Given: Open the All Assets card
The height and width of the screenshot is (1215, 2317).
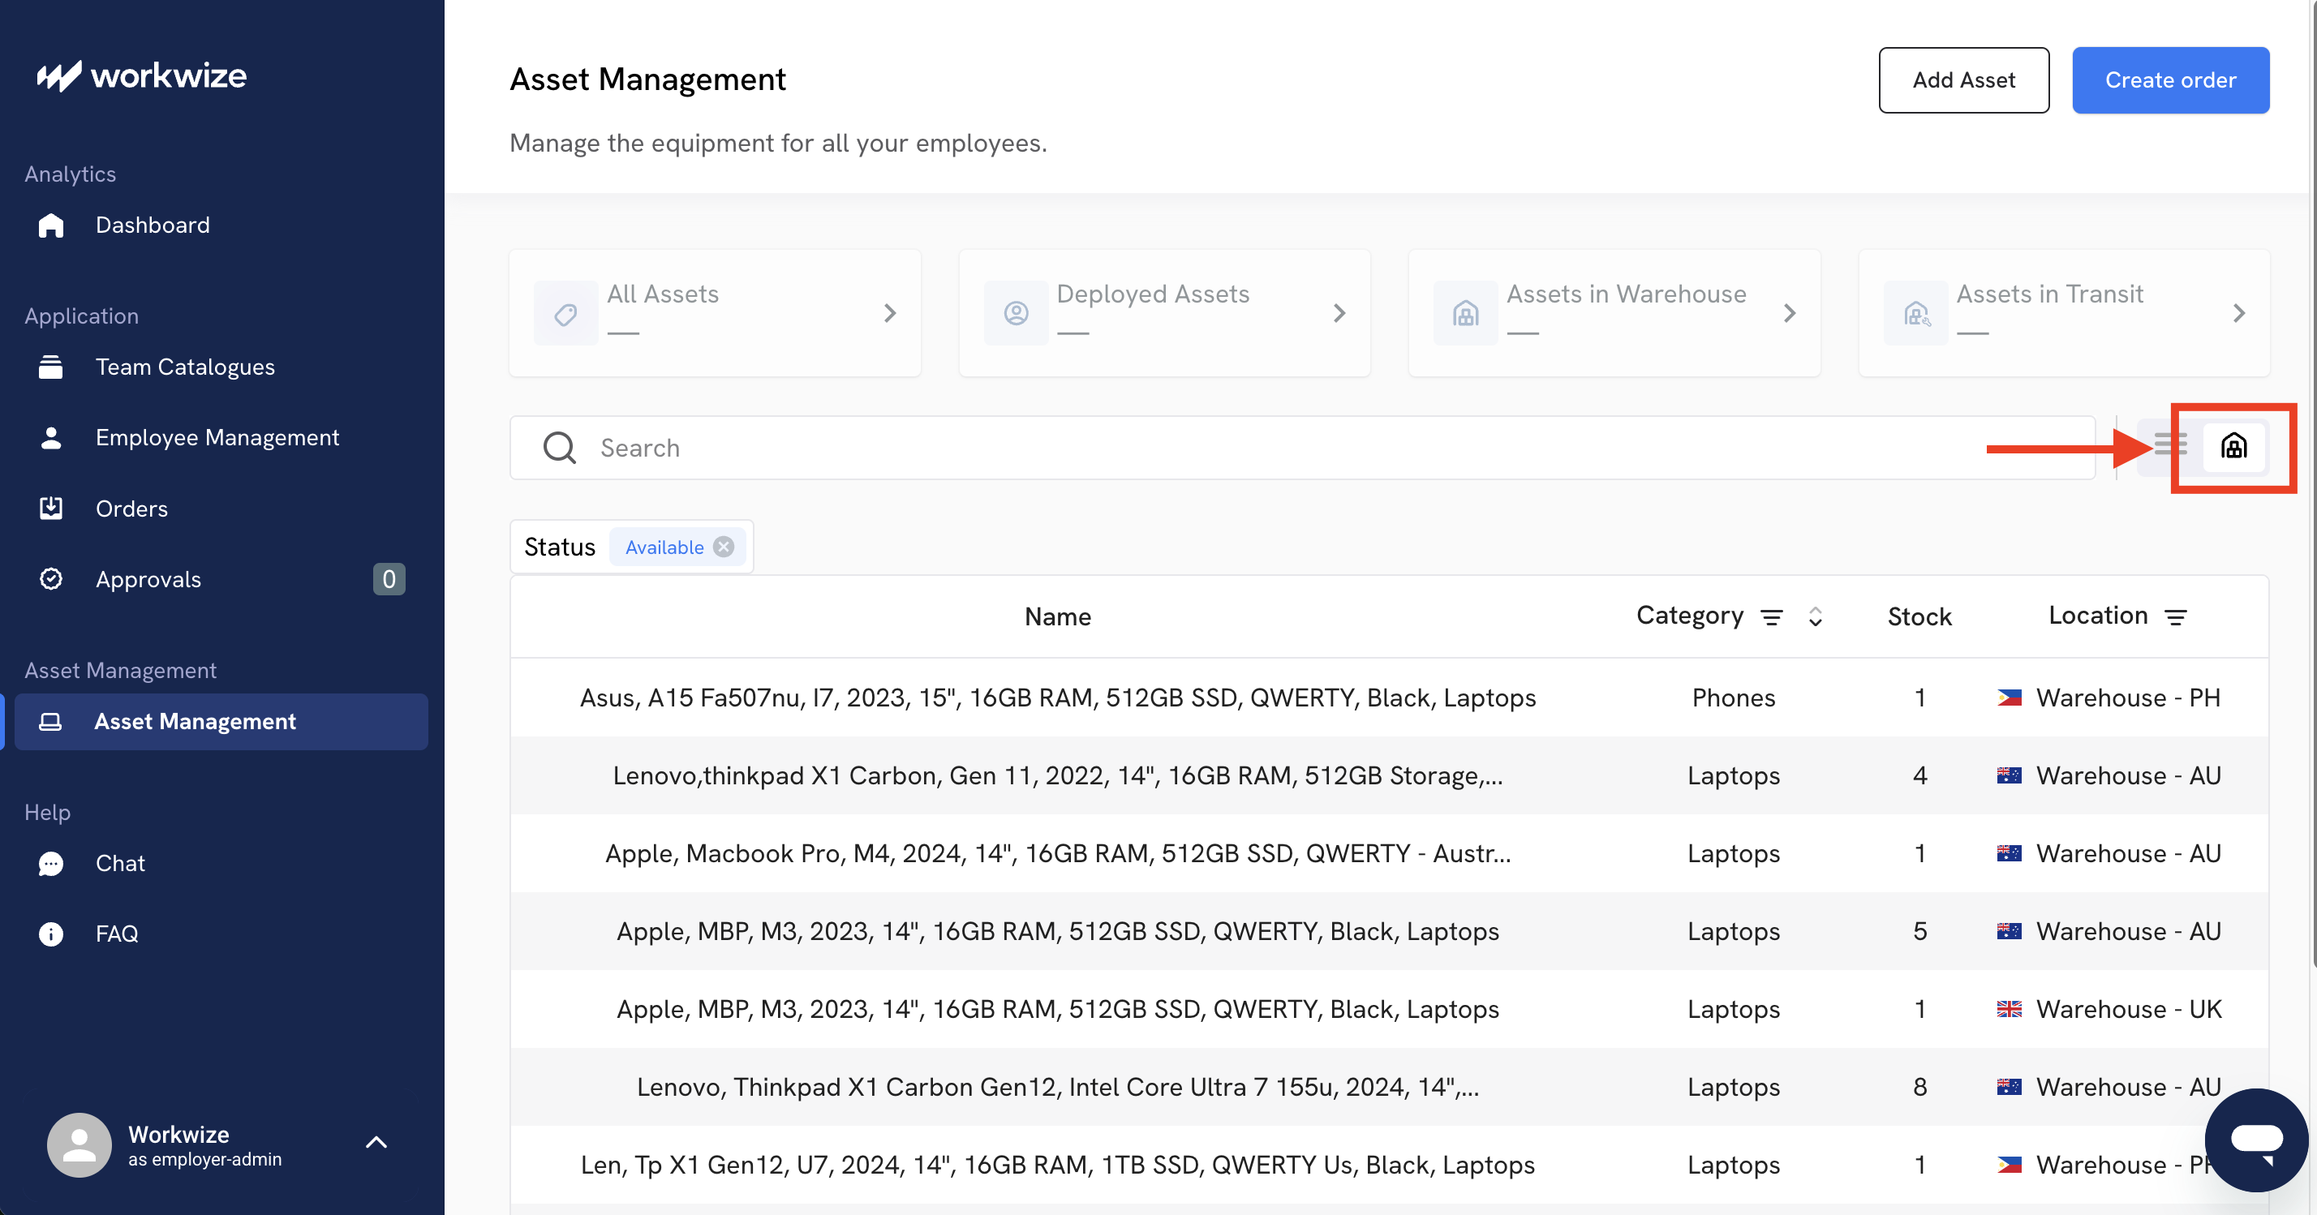Looking at the screenshot, I should pos(715,313).
